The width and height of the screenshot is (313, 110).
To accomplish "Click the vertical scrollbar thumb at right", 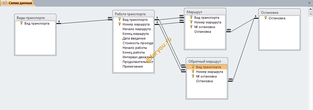I will coord(310,14).
